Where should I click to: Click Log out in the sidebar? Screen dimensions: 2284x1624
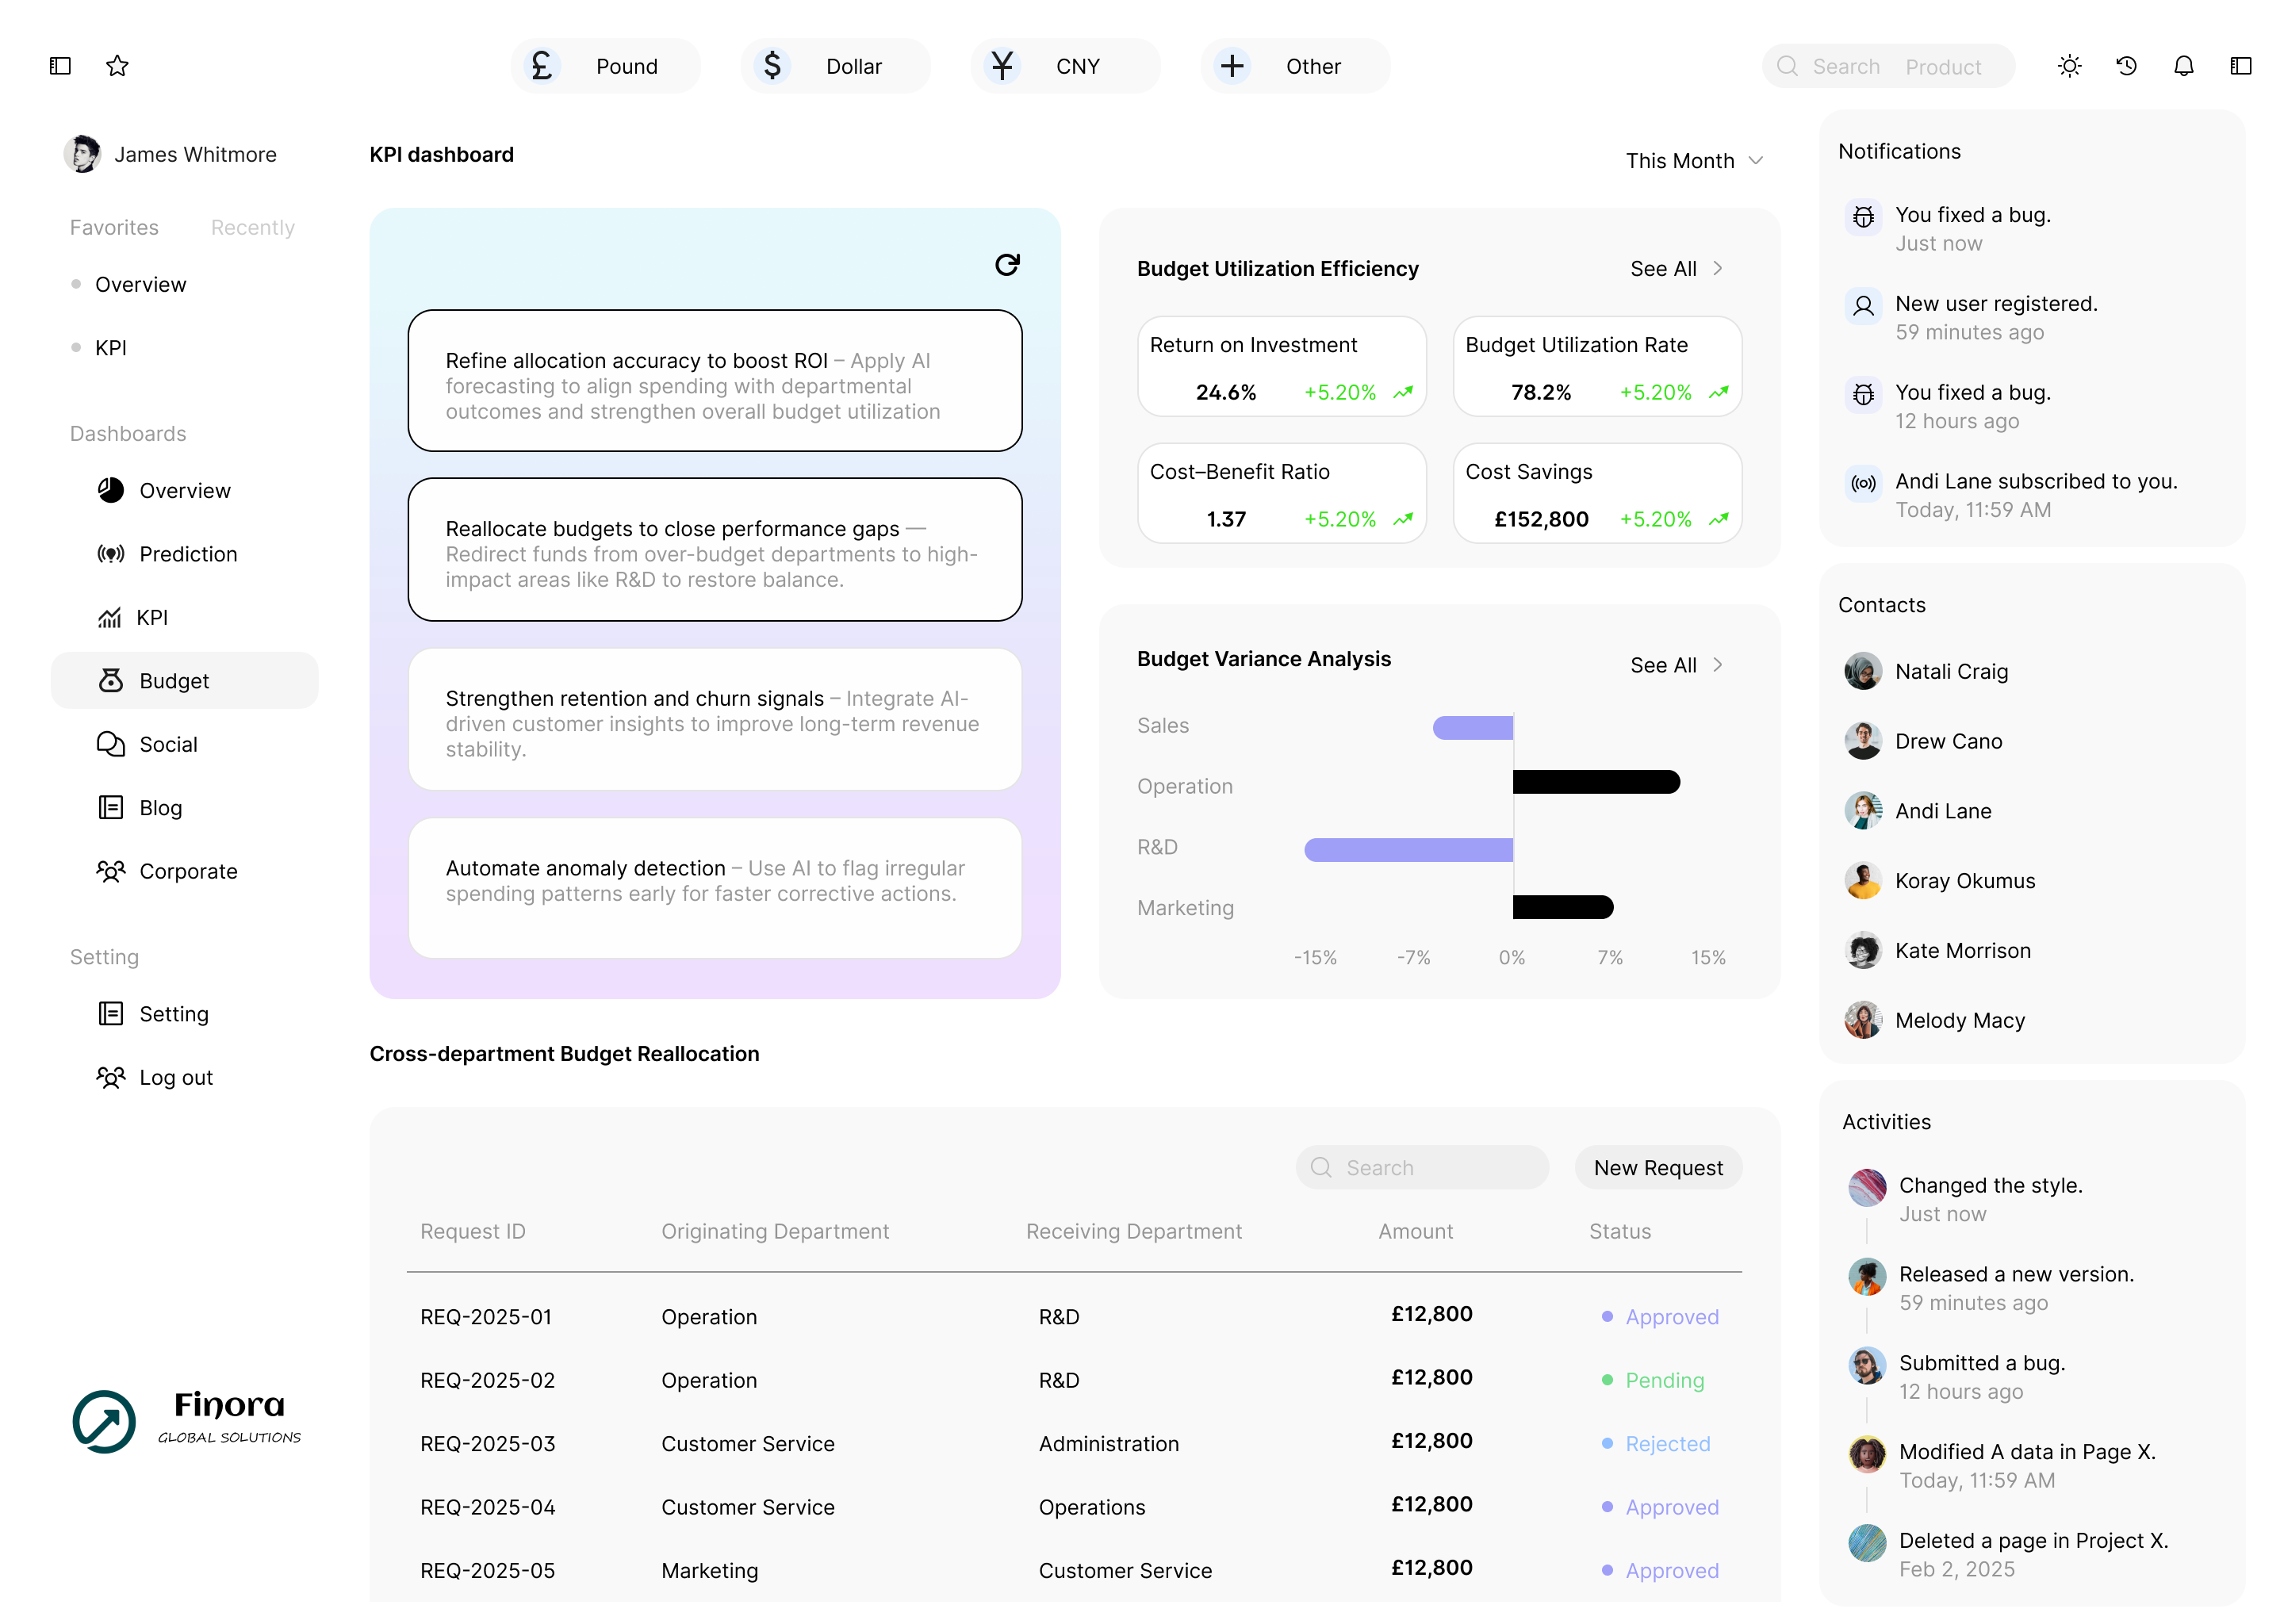[x=176, y=1078]
